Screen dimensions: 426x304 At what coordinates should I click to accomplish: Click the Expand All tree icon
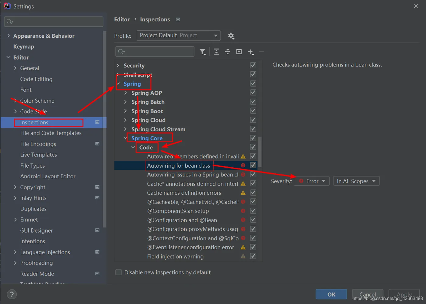(216, 52)
